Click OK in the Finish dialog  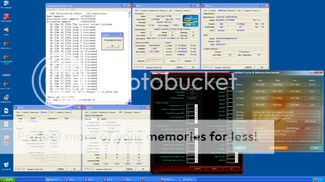[112, 45]
